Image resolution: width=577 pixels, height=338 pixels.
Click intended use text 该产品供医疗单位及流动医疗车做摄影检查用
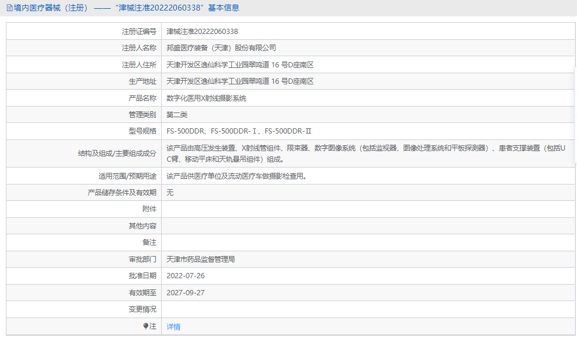[237, 176]
